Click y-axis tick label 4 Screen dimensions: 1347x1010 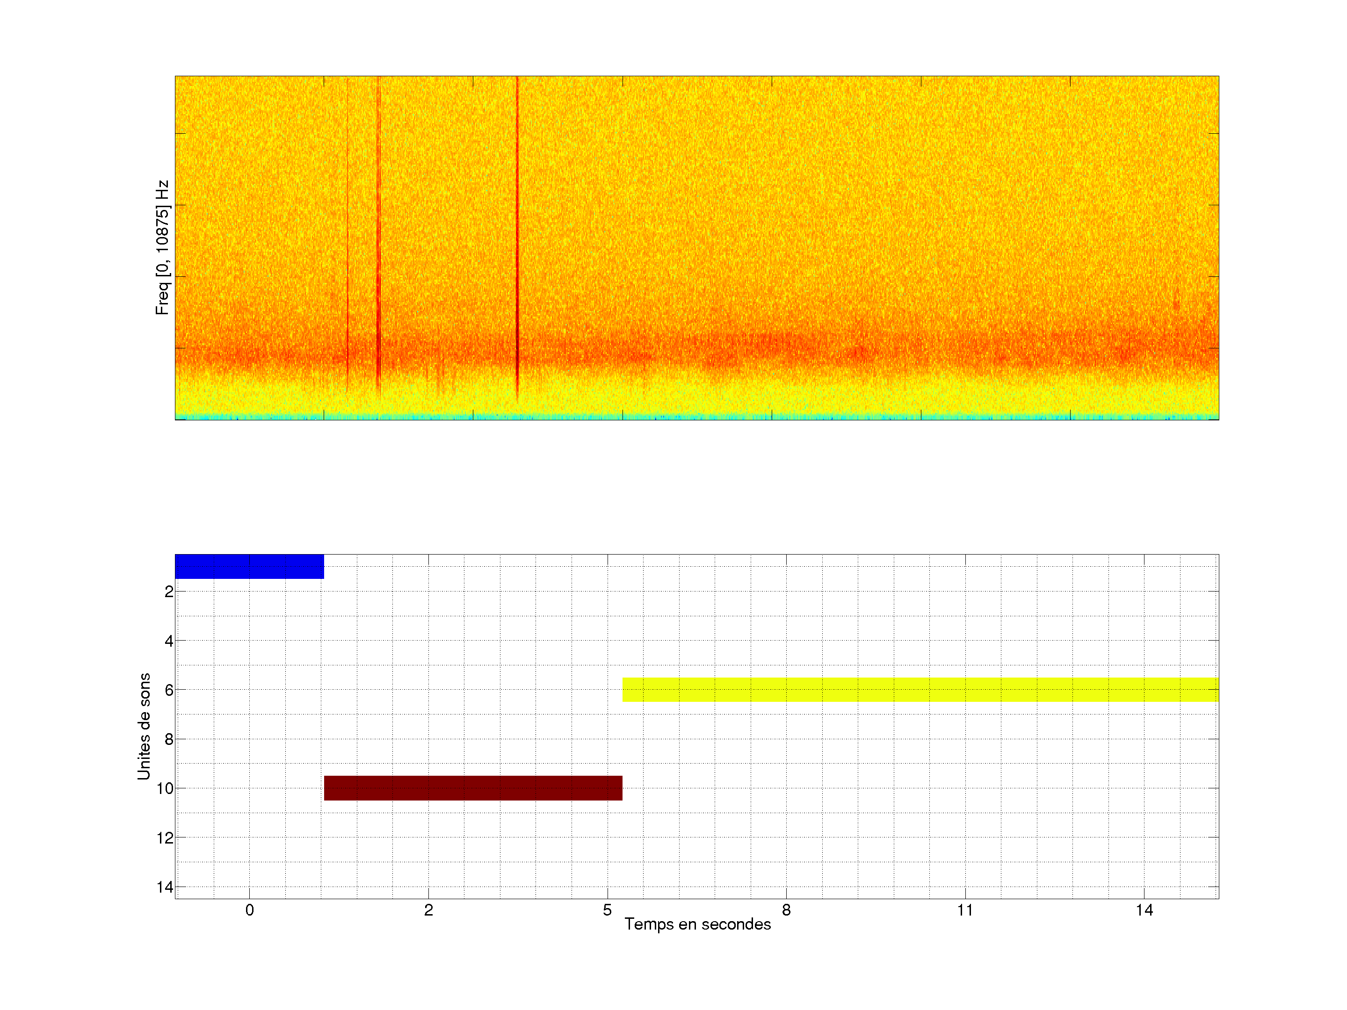click(169, 641)
